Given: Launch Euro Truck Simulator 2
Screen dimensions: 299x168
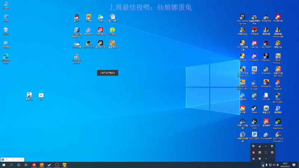Looking at the screenshot, I should tap(278, 137).
